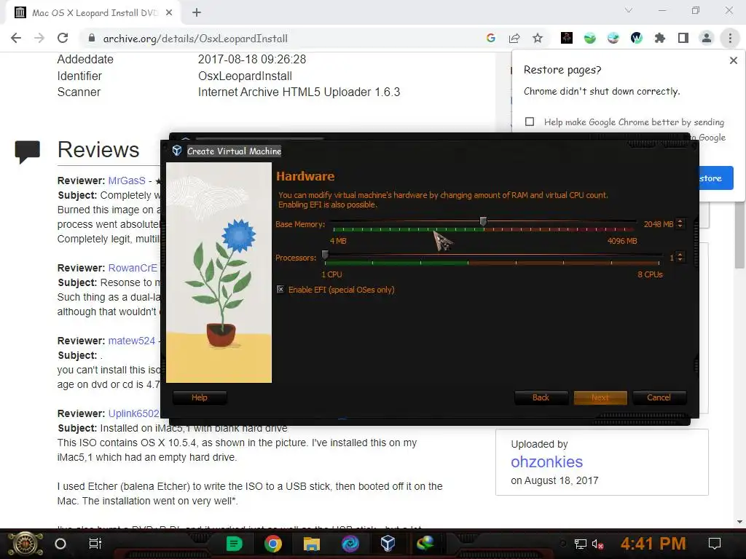
Task: Click the network tray icon
Action: click(580, 544)
